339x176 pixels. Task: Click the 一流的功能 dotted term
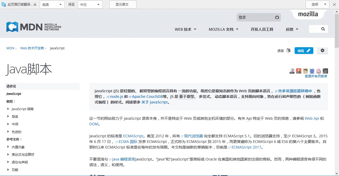pyautogui.click(x=187, y=91)
